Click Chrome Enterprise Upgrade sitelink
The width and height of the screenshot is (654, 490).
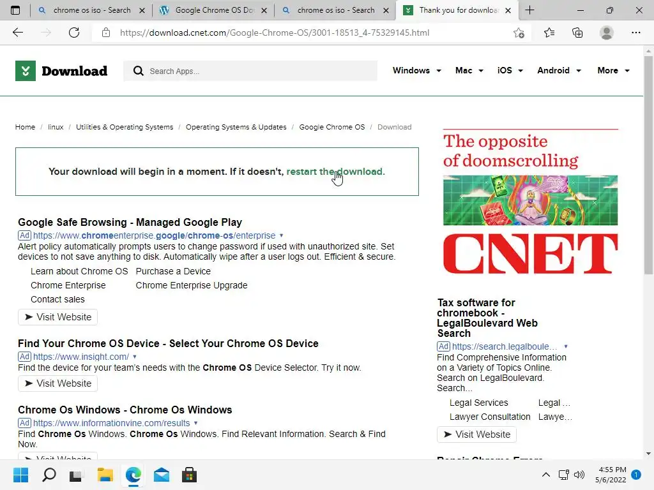click(x=192, y=285)
